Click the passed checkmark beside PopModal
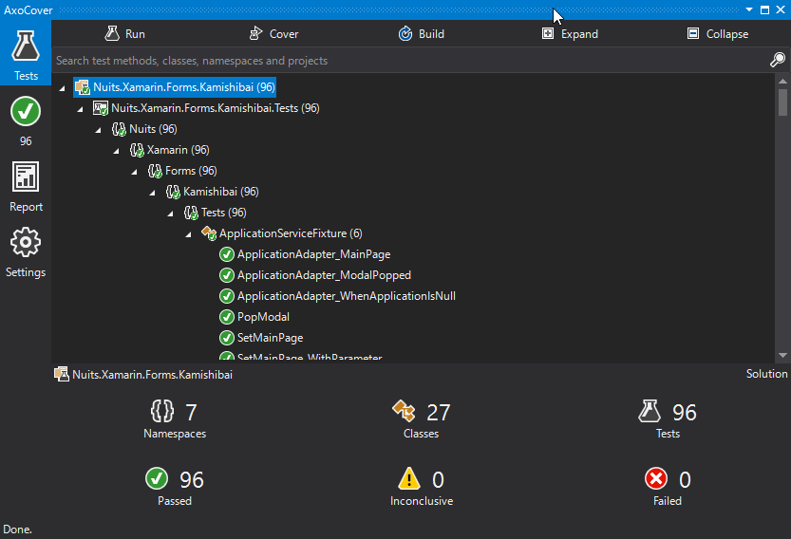Viewport: 791px width, 539px height. tap(227, 317)
